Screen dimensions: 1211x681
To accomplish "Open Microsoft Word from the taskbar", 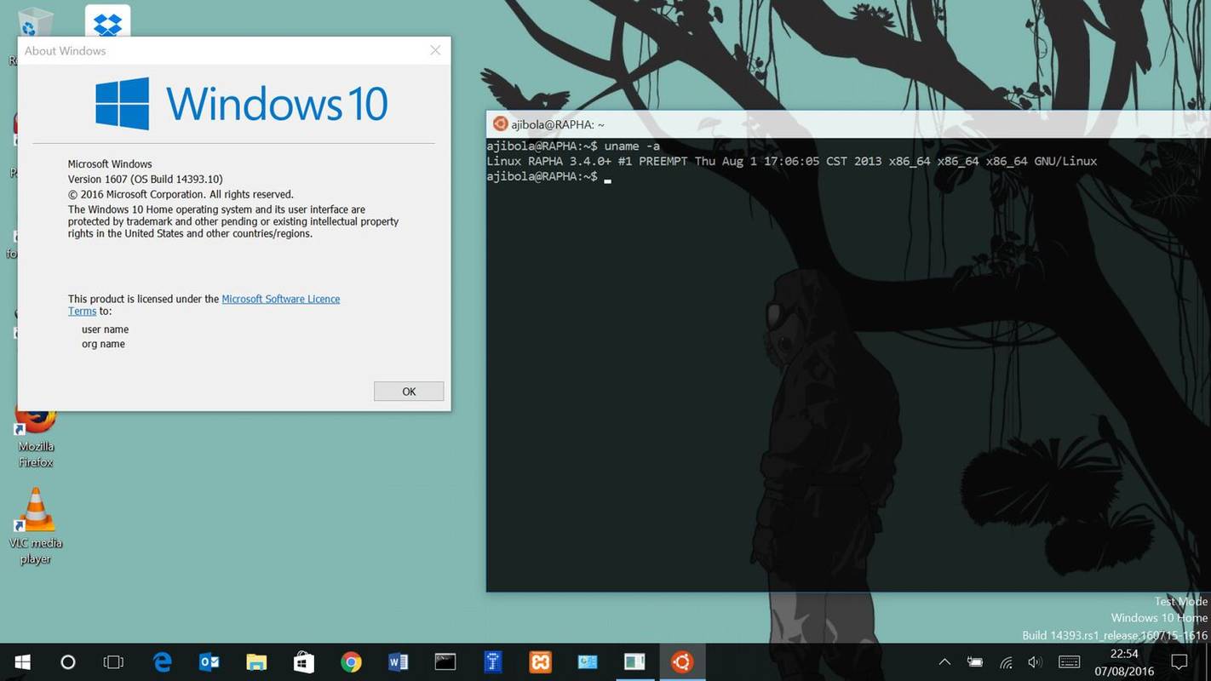I will (x=398, y=662).
